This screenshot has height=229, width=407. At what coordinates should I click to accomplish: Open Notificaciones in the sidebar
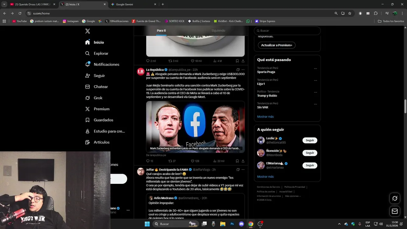tap(102, 64)
